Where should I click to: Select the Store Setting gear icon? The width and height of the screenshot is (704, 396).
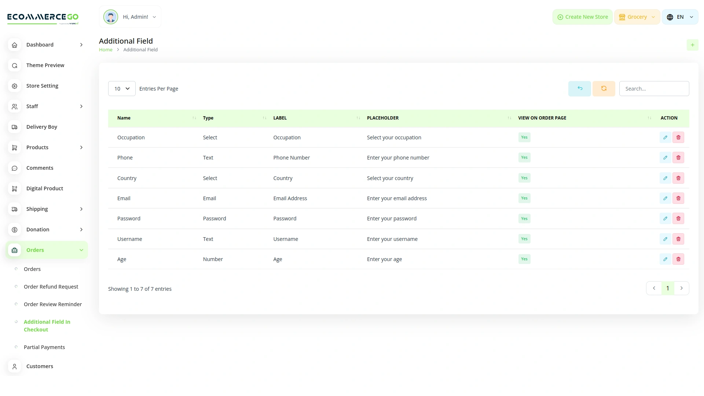(x=14, y=85)
